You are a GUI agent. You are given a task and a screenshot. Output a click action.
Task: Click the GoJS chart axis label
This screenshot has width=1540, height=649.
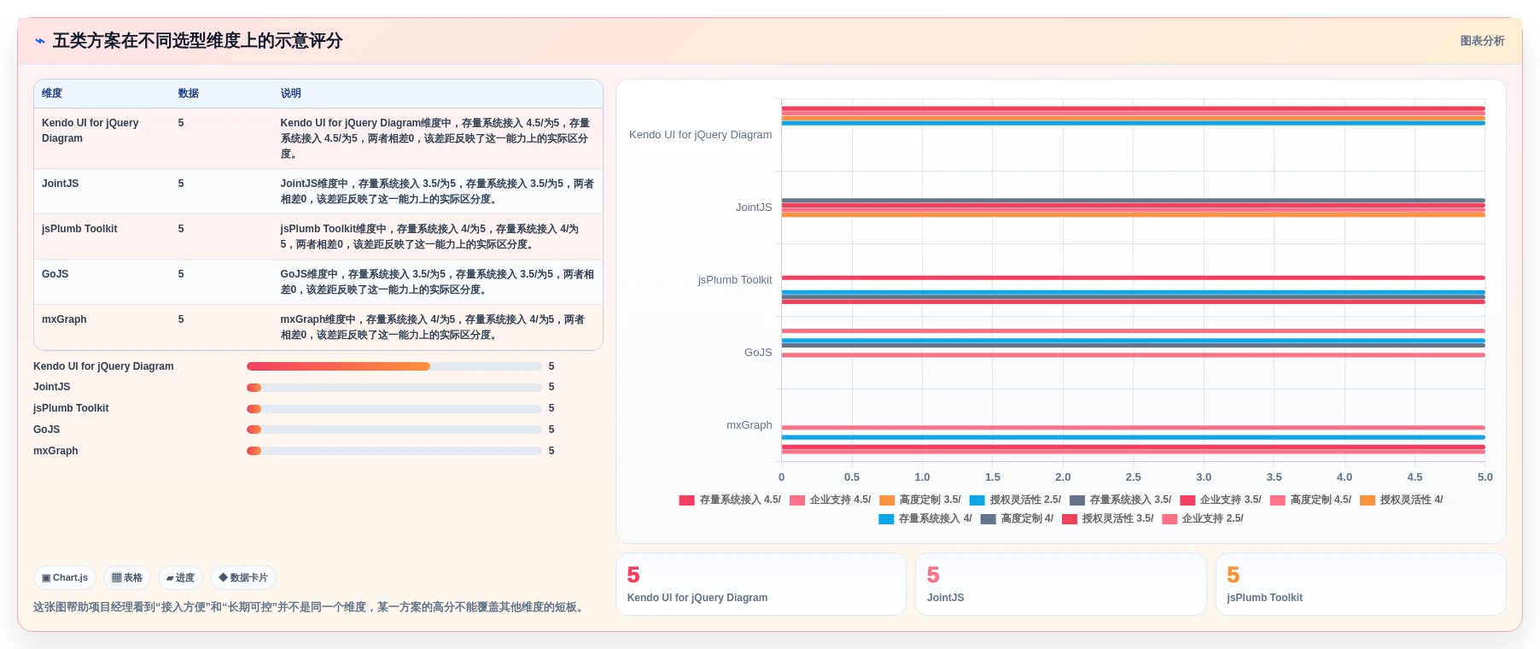coord(758,353)
